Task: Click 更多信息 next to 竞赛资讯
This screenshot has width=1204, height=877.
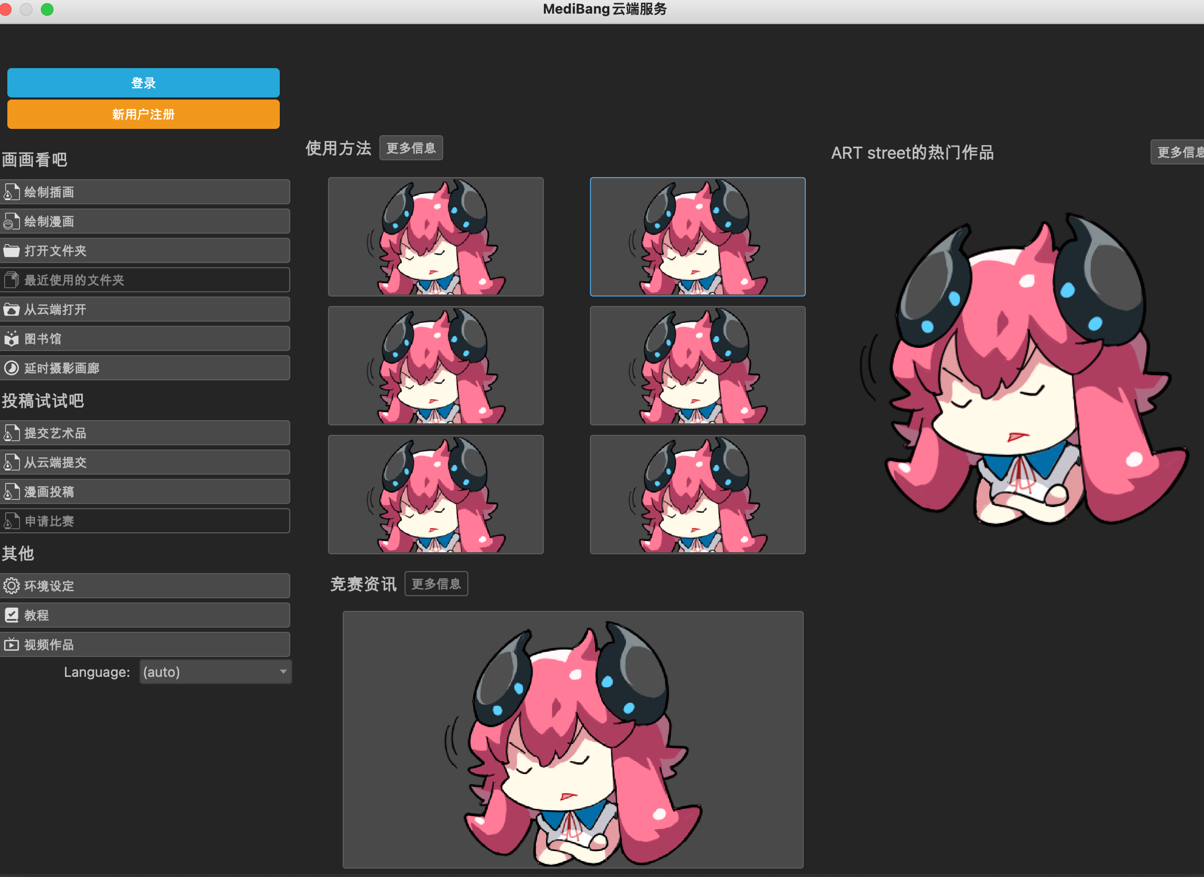Action: point(436,584)
